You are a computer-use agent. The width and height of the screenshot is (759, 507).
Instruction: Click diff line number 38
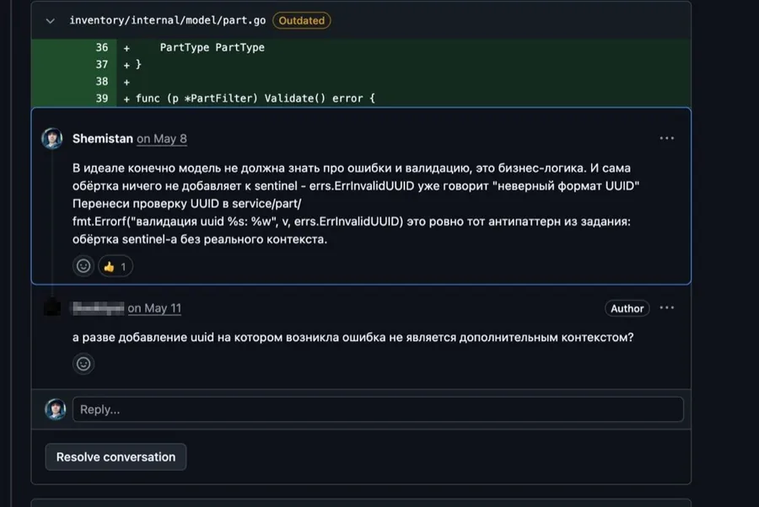pyautogui.click(x=102, y=82)
